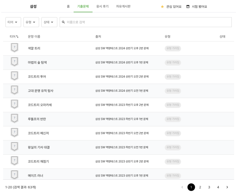Reveal 유형 가려짐 tag for 왕실의 기사 대결
This screenshot has height=194, width=240.
[x=173, y=147]
